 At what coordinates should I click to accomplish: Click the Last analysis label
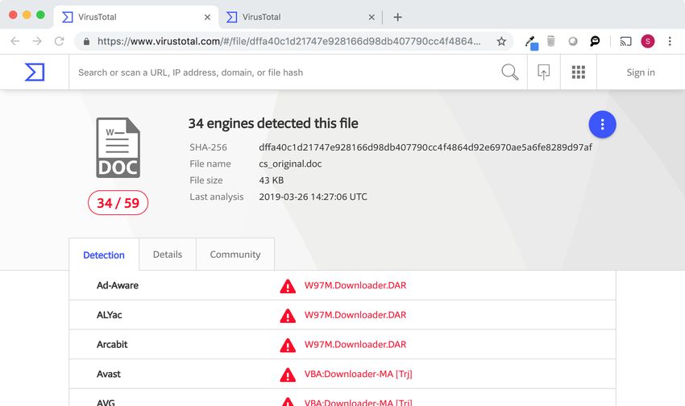coord(217,197)
